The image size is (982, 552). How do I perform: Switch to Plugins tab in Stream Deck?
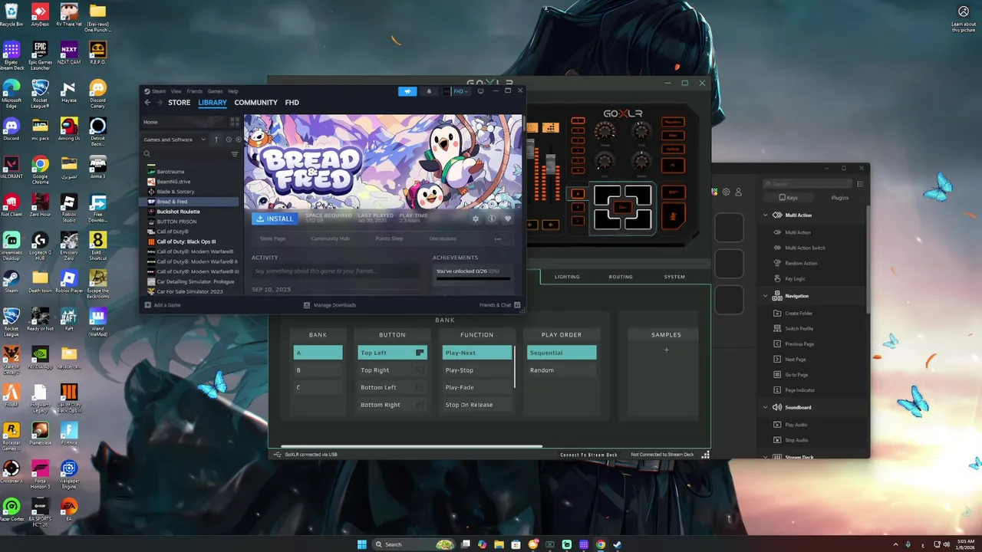(x=840, y=198)
